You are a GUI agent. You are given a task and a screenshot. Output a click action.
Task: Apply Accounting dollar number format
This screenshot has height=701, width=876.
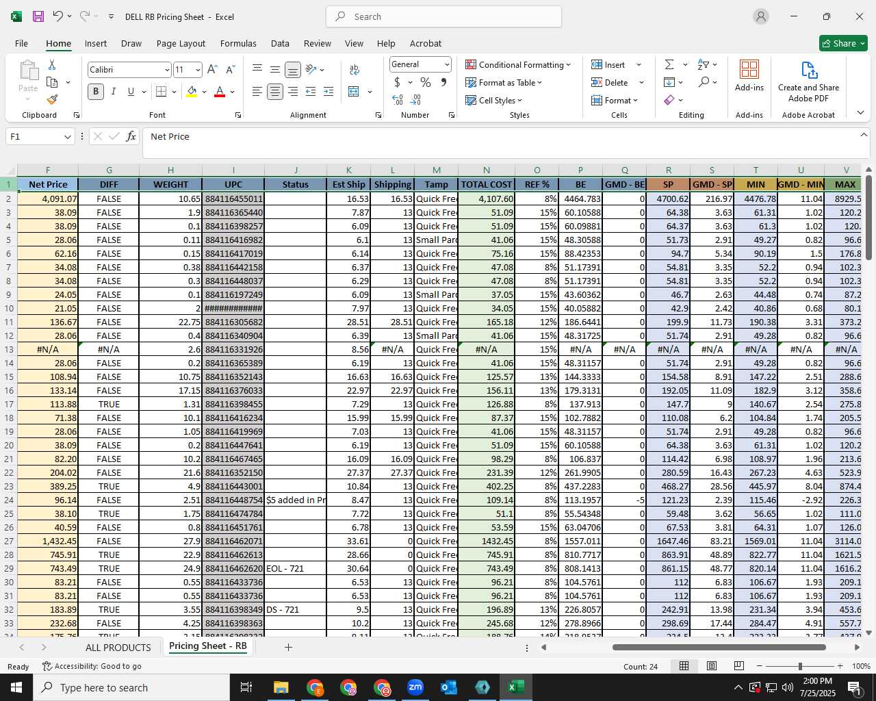[x=398, y=82]
